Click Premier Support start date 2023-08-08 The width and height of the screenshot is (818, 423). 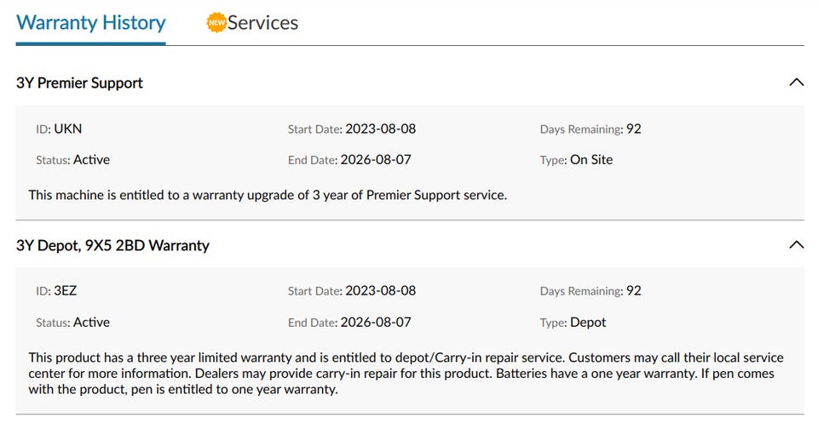380,129
